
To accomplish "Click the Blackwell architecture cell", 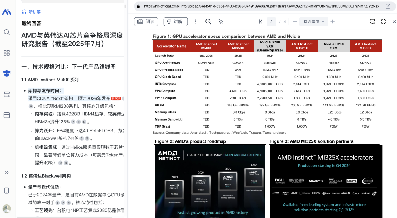I will click(x=270, y=63).
